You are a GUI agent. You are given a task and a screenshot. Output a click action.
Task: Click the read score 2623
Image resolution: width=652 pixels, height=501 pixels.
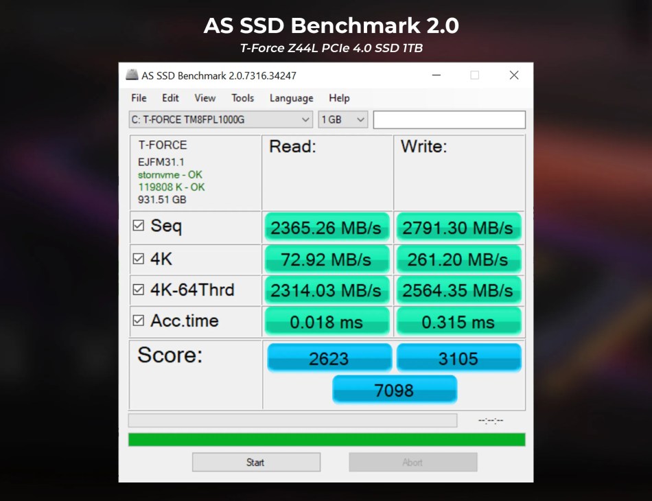pos(329,358)
